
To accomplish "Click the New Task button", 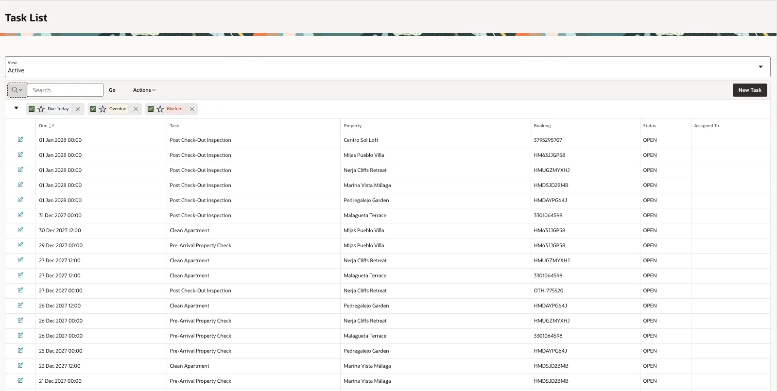I will click(750, 90).
